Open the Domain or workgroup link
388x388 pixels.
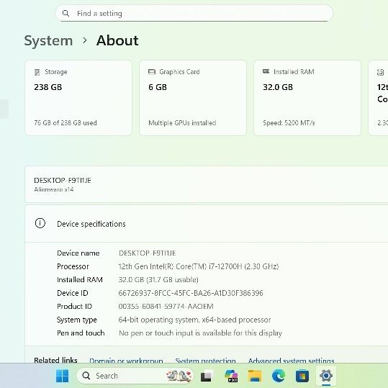[126, 360]
